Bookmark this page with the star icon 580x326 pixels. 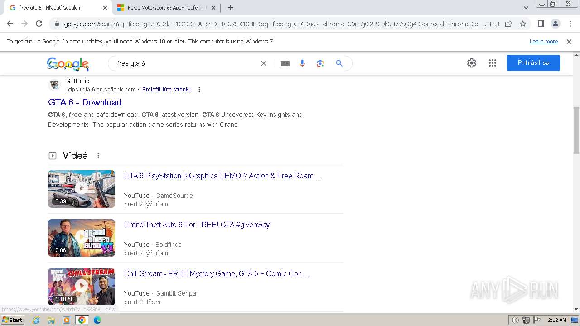(x=523, y=24)
